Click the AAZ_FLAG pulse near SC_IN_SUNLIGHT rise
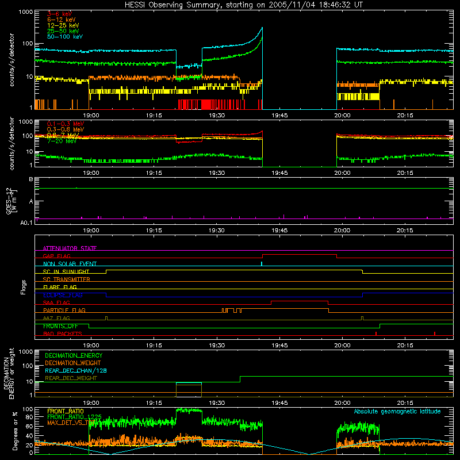This screenshot has width=460, height=460. coord(106,319)
